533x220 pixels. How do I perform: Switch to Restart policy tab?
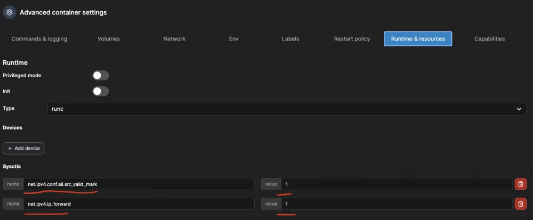[352, 39]
